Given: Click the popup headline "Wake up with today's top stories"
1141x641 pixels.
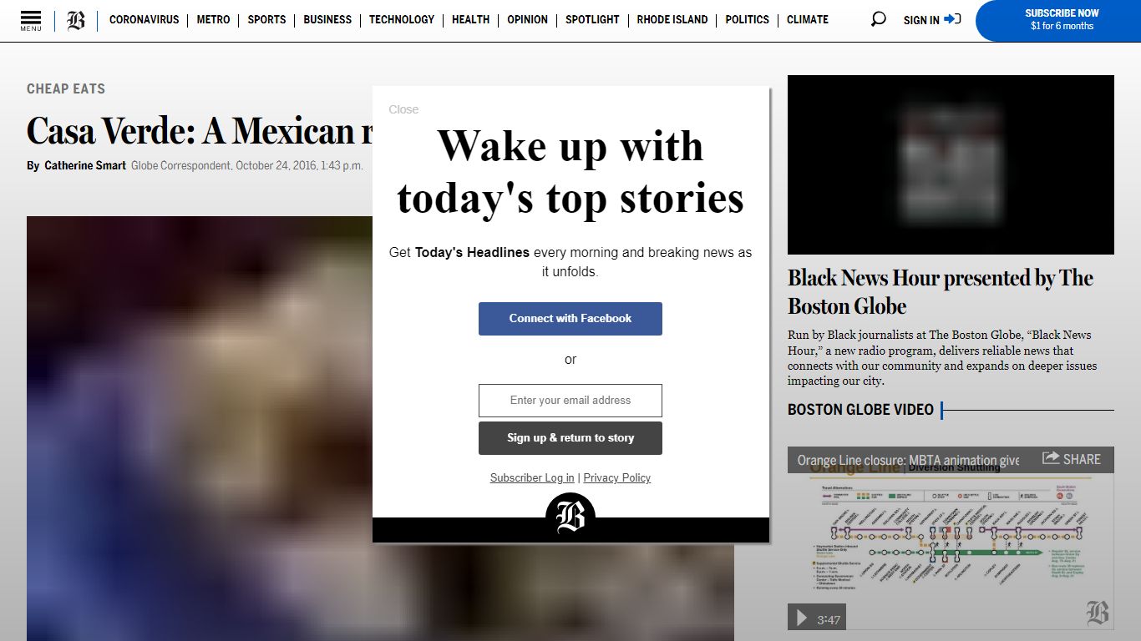Looking at the screenshot, I should tap(570, 172).
